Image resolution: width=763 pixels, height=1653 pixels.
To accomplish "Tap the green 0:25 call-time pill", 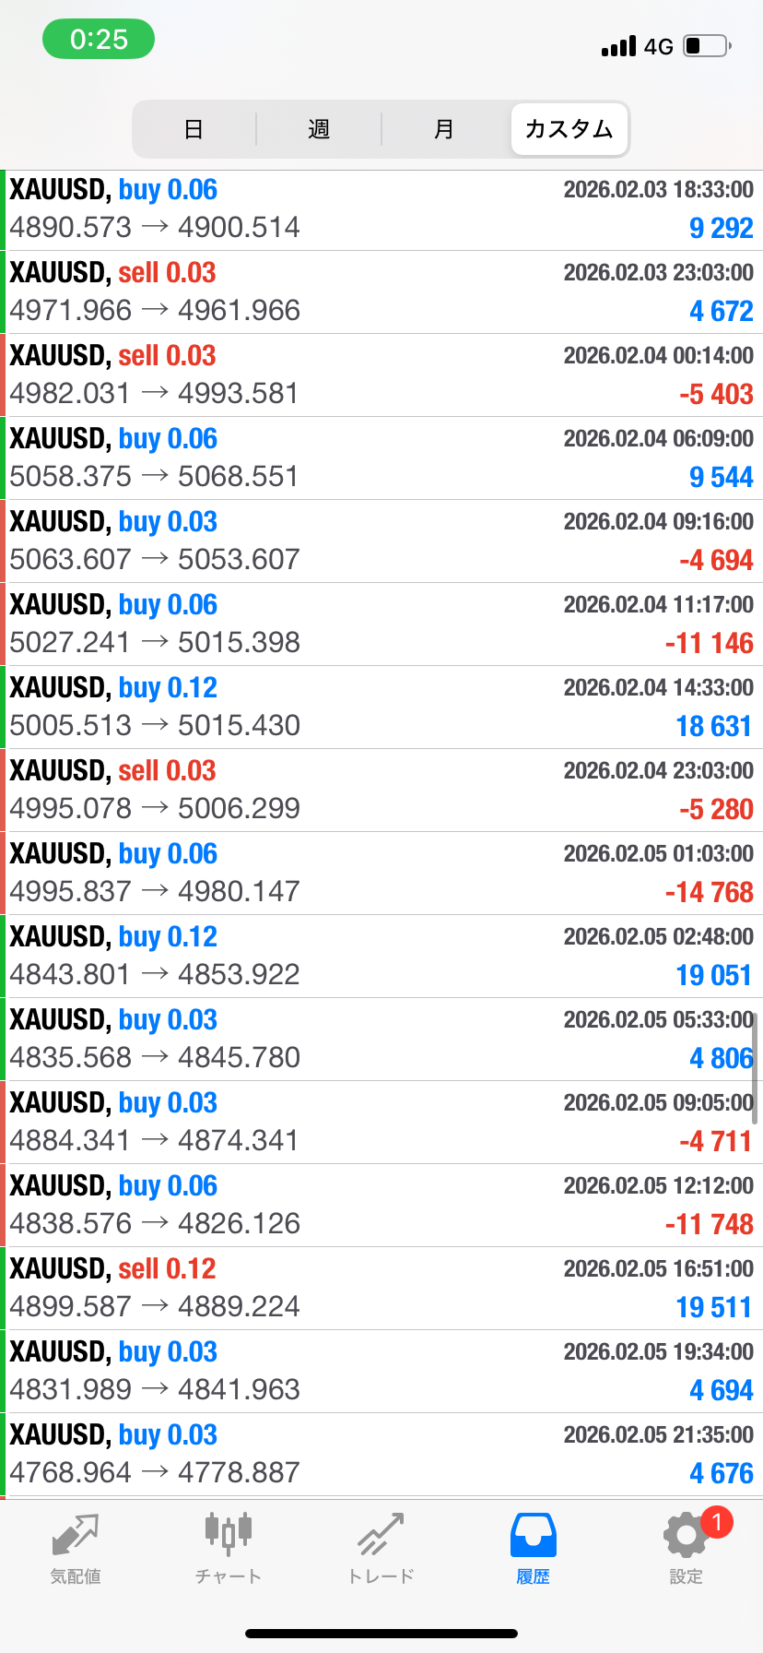I will (x=99, y=40).
